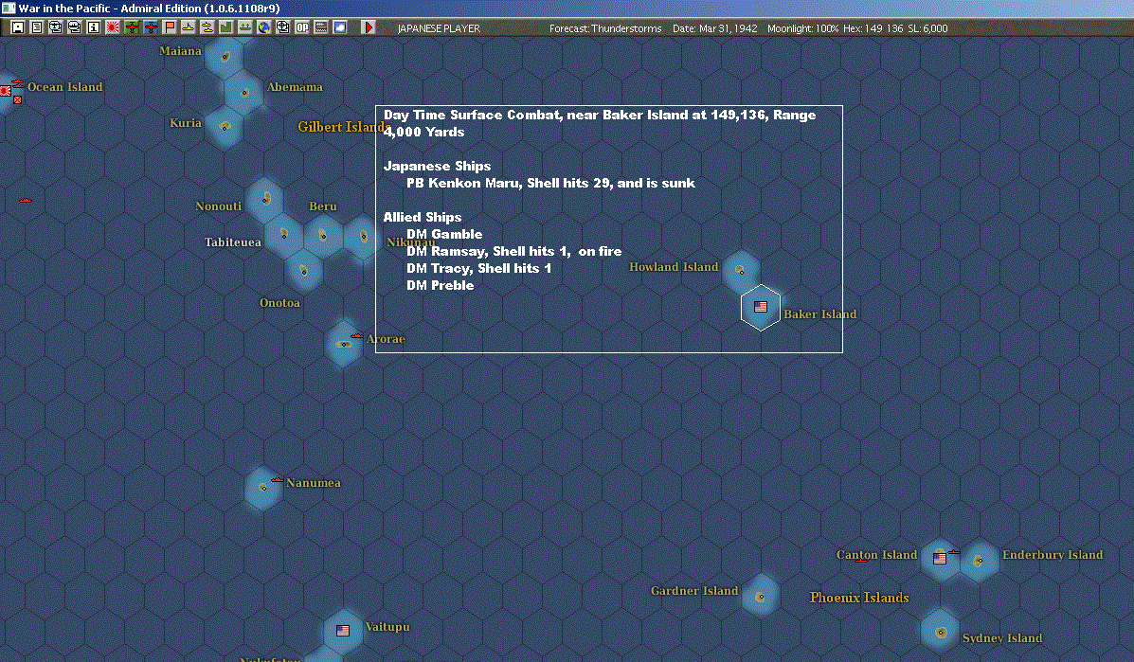Click the 'Gilbert Islands' region label
This screenshot has height=662, width=1134.
[344, 127]
